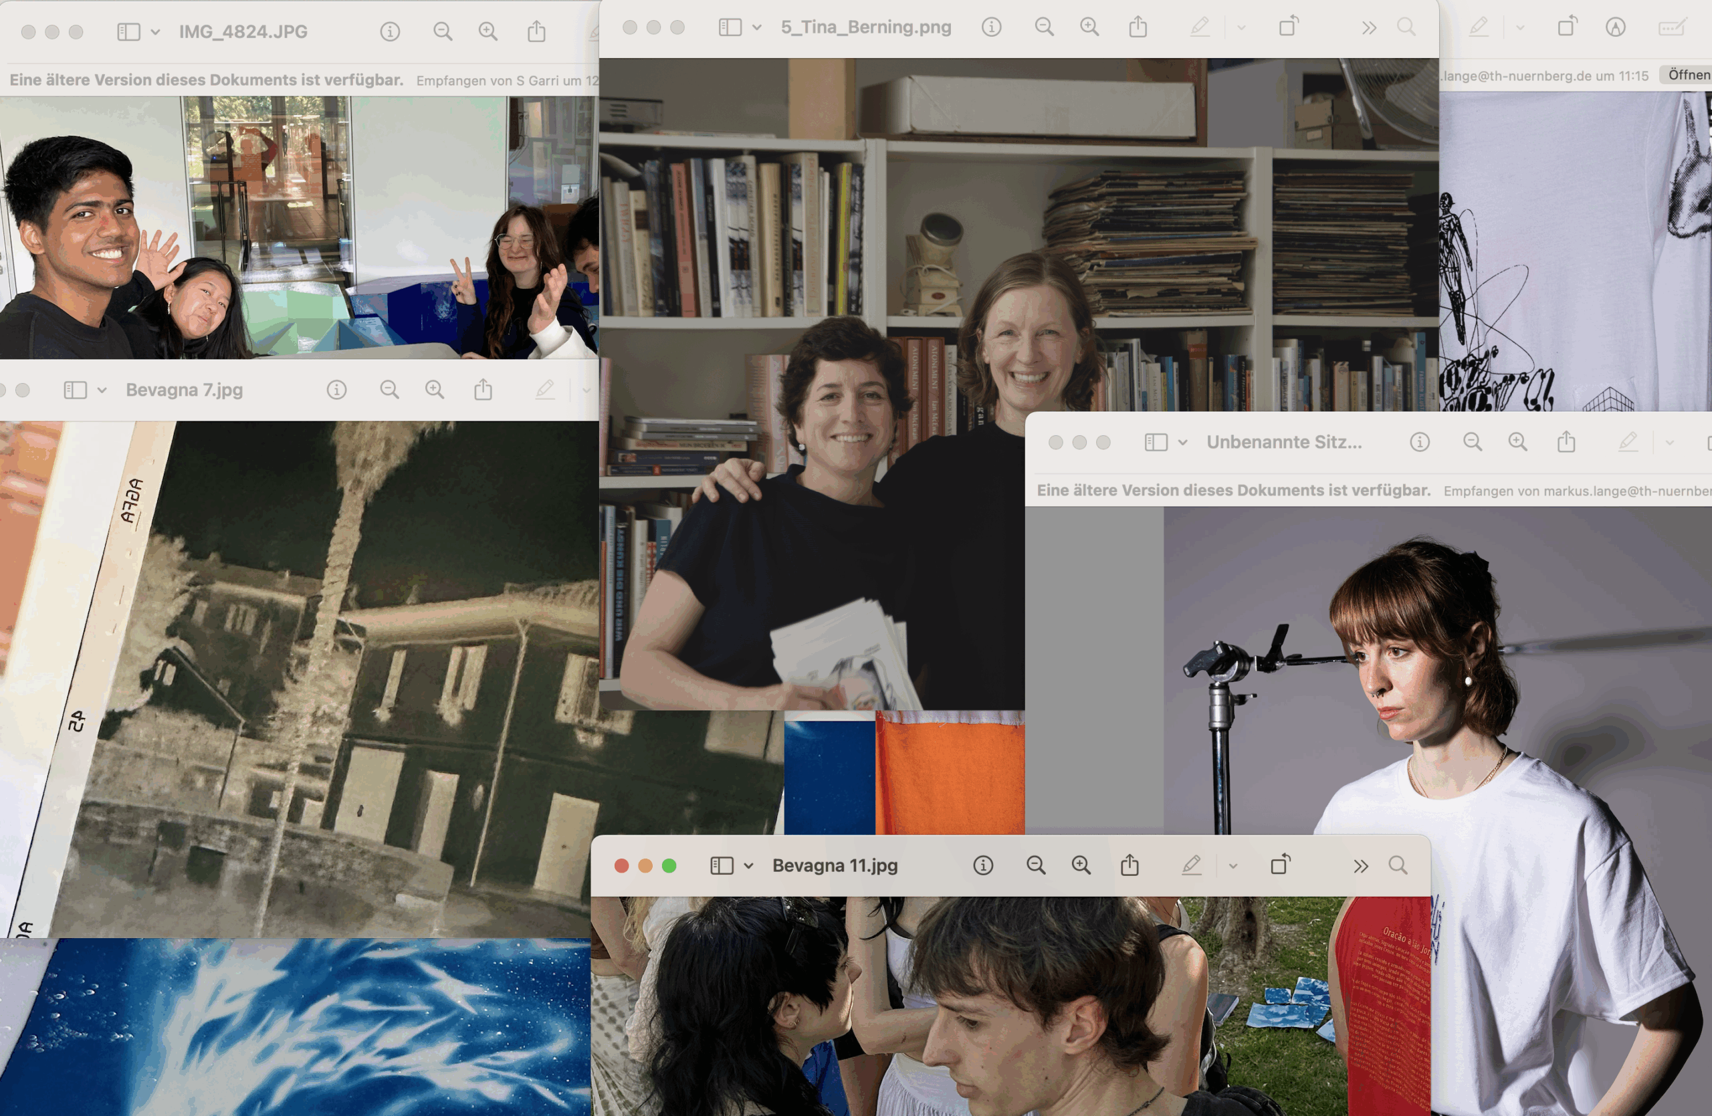Click Share icon in Bevagna 11.jpg window

point(1130,865)
